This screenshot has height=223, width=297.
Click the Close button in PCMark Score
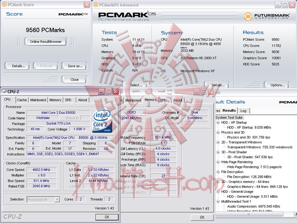[x=75, y=80]
